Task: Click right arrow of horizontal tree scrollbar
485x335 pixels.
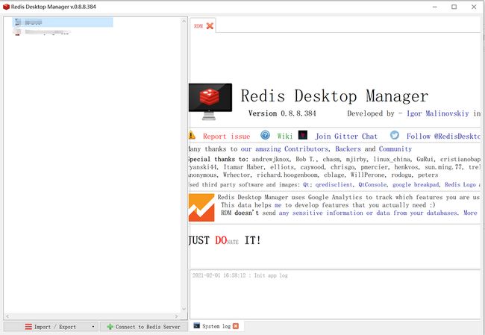Action: (x=176, y=316)
